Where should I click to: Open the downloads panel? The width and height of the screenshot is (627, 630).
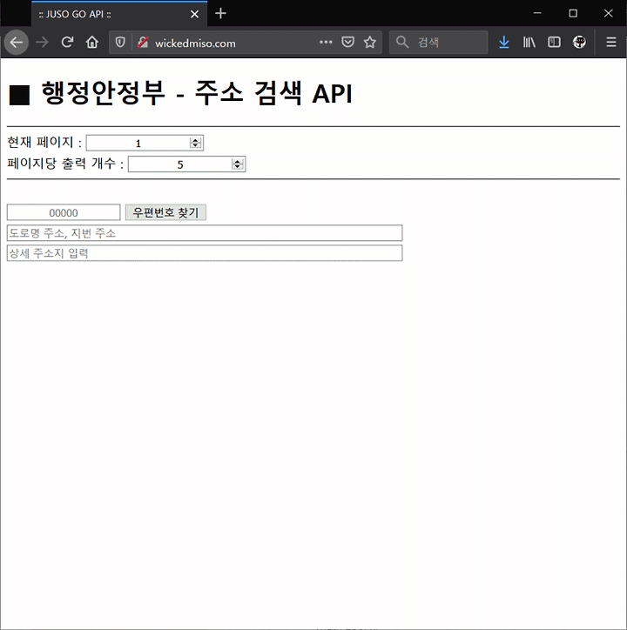(504, 42)
